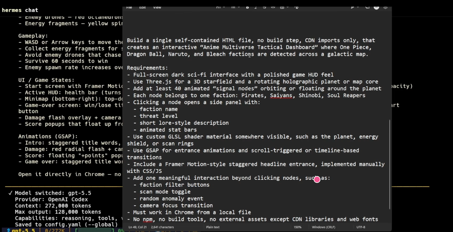Insert a link from Notepad toolbar
The width and height of the screenshot is (453, 232).
pyautogui.click(x=273, y=8)
